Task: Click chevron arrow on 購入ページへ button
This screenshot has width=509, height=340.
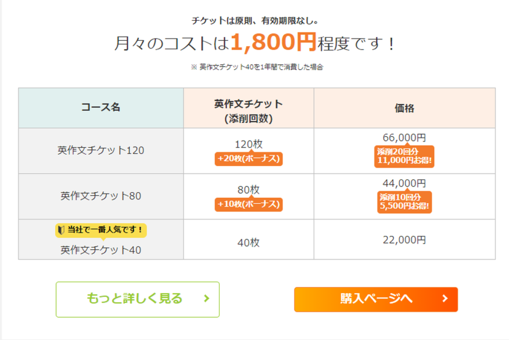Action: (445, 299)
